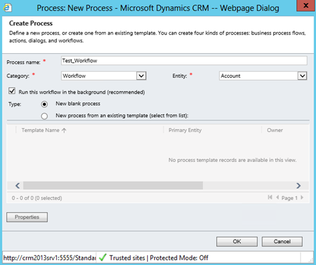
Task: Select New process from an existing template
Action: (x=44, y=116)
